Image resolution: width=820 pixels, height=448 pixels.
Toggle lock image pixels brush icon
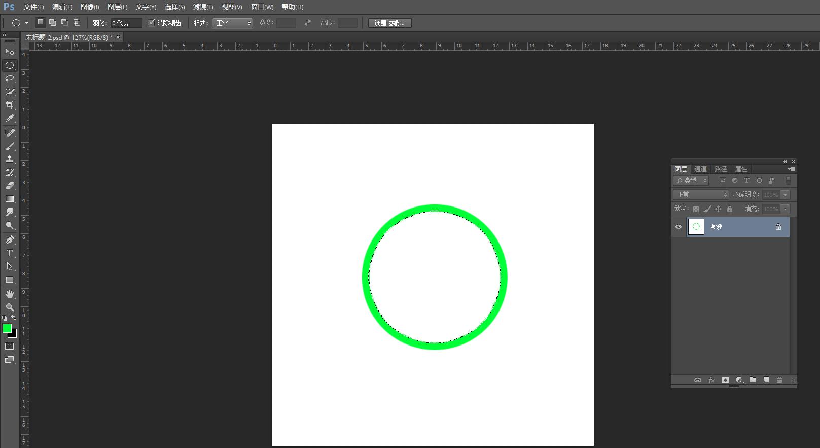707,209
